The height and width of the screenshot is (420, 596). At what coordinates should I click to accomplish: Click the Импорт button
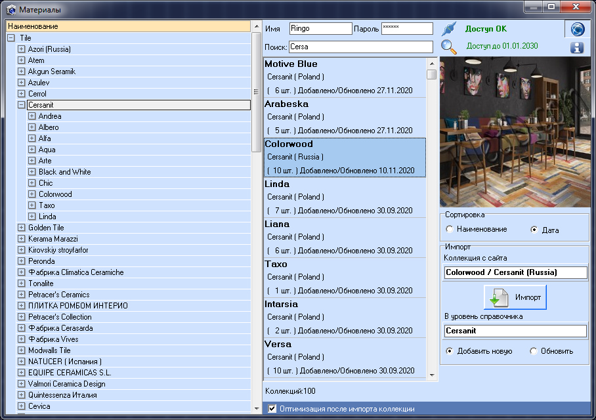(515, 297)
